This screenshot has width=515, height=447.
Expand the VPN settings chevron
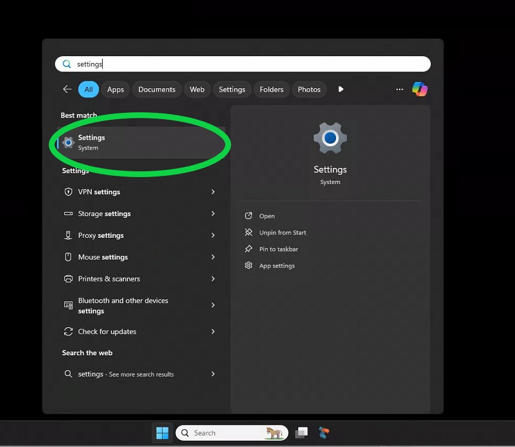pyautogui.click(x=213, y=191)
